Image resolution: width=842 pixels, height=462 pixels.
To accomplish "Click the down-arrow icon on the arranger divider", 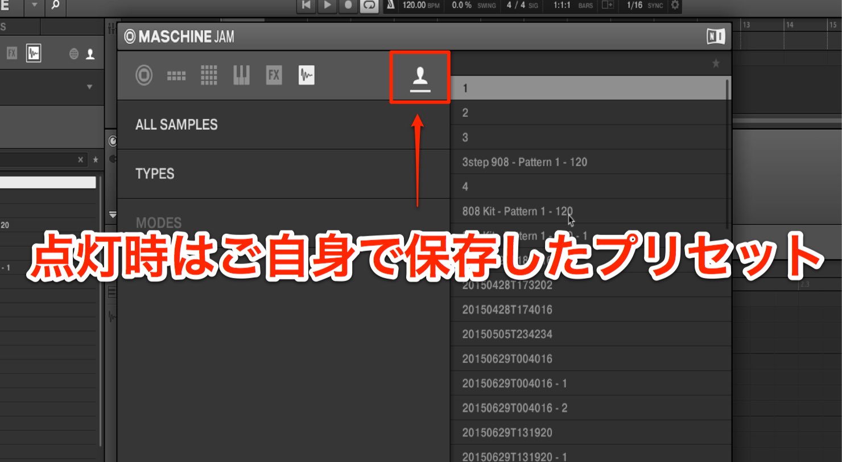I will click(112, 215).
